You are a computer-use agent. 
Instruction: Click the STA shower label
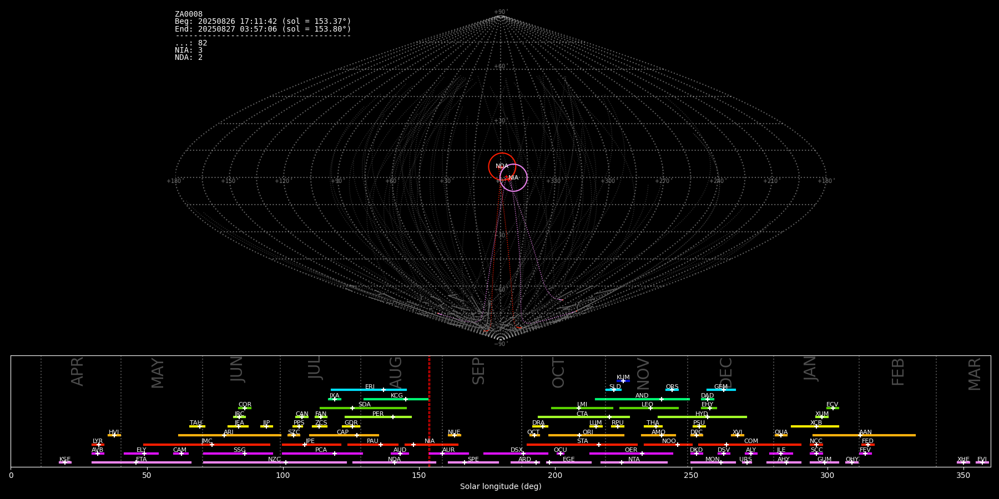click(582, 441)
